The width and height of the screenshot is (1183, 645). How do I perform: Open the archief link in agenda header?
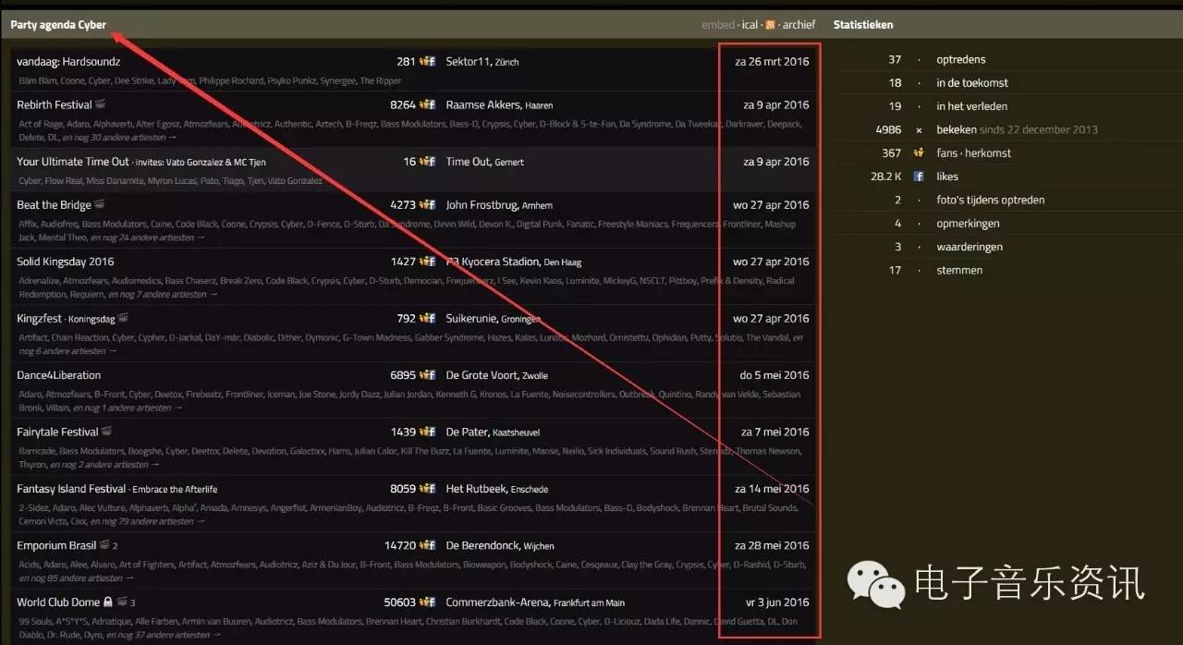click(799, 25)
